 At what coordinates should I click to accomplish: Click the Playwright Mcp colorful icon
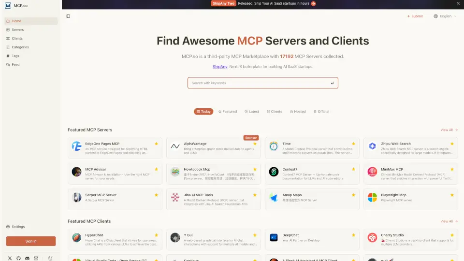click(x=372, y=197)
